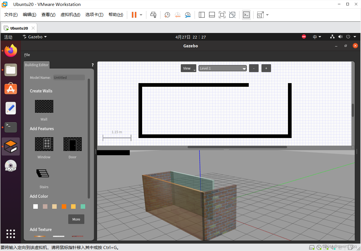Open the Gazebo File menu
Screen dimensions: 361x251
27,55
